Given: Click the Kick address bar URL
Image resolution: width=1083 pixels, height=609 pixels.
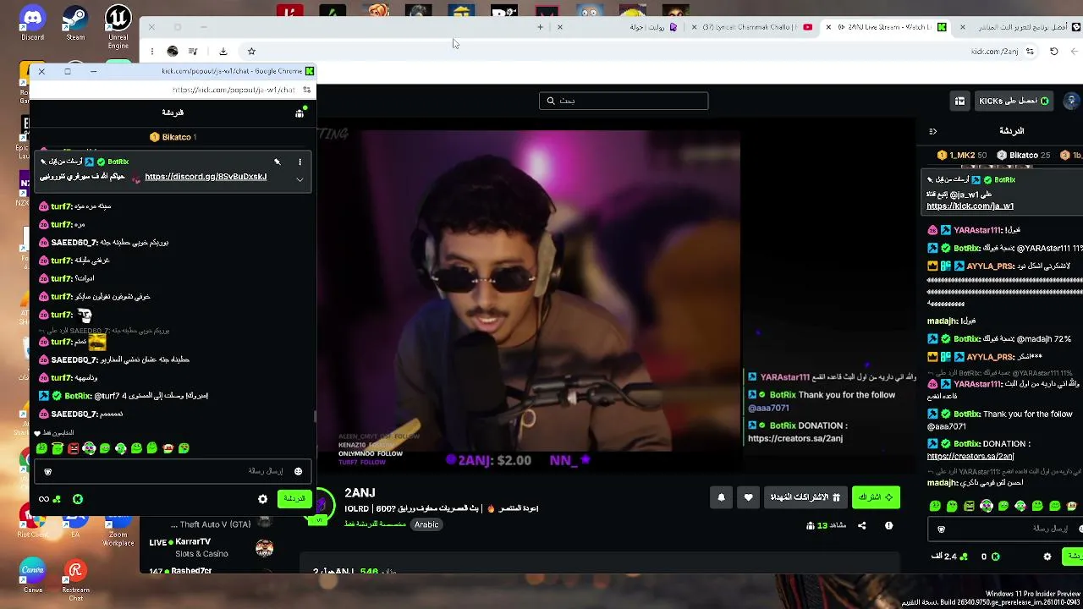Looking at the screenshot, I should (995, 52).
